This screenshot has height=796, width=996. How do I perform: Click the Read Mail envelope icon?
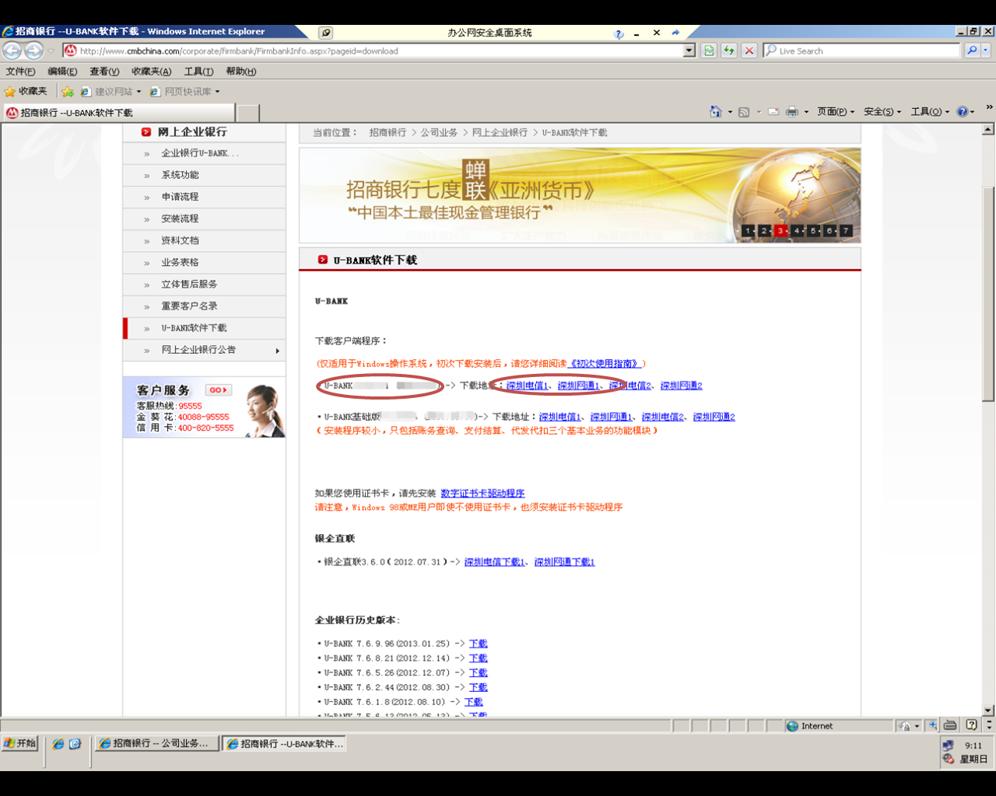coord(773,112)
